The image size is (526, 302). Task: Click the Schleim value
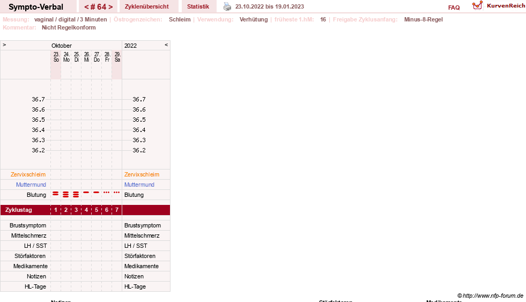[x=180, y=19]
